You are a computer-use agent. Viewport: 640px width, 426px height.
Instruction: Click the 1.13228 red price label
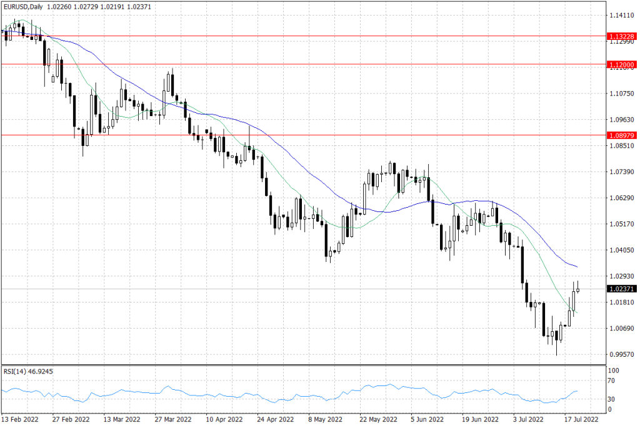[x=622, y=36]
